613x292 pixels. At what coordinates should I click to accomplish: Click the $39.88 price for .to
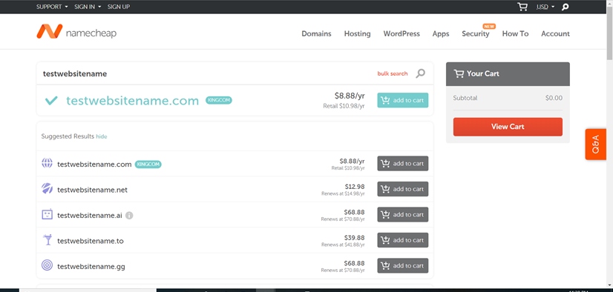(355, 237)
